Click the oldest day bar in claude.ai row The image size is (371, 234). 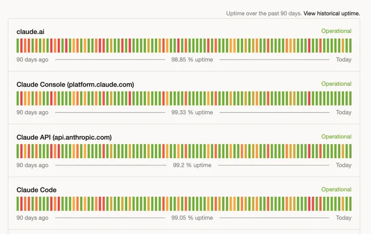pyautogui.click(x=18, y=46)
